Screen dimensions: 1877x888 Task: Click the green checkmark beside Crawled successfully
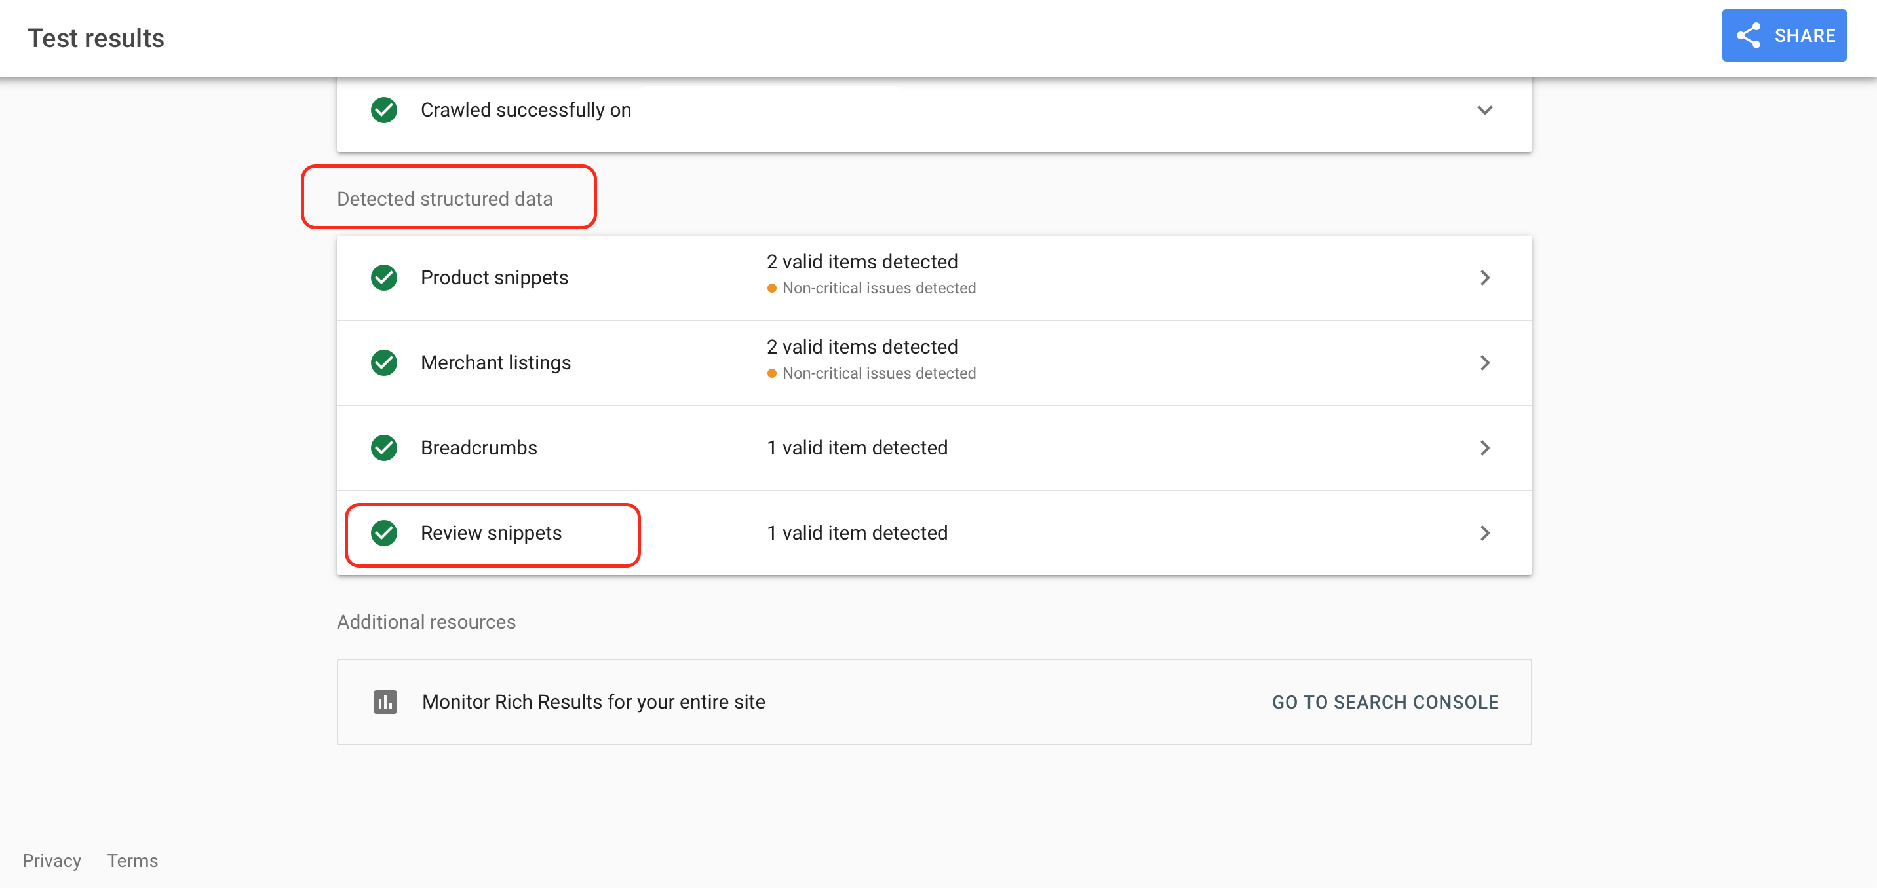(384, 110)
